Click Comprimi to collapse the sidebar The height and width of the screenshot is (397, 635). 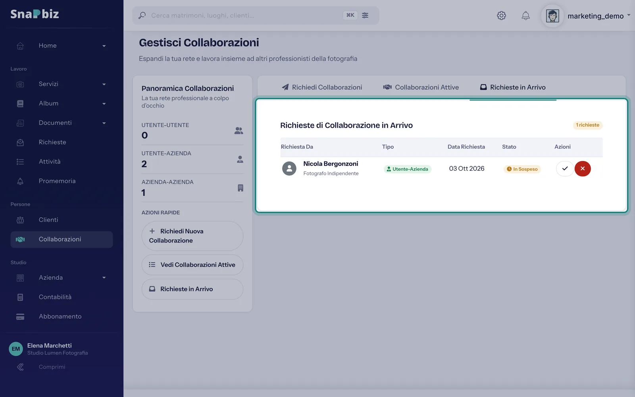point(52,367)
